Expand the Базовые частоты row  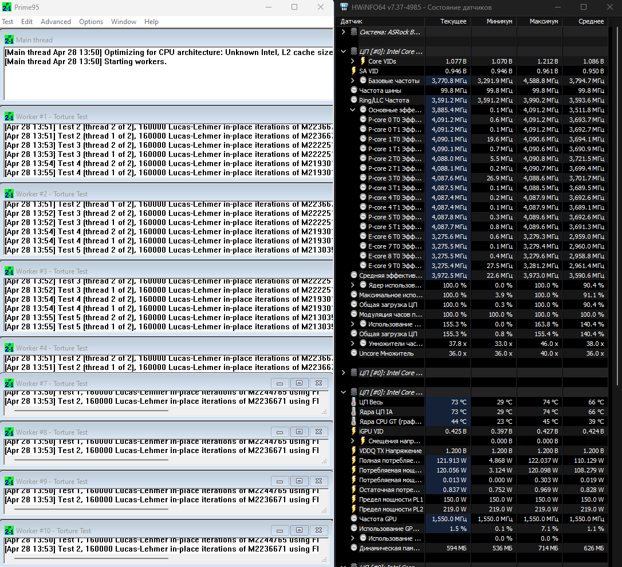(353, 81)
